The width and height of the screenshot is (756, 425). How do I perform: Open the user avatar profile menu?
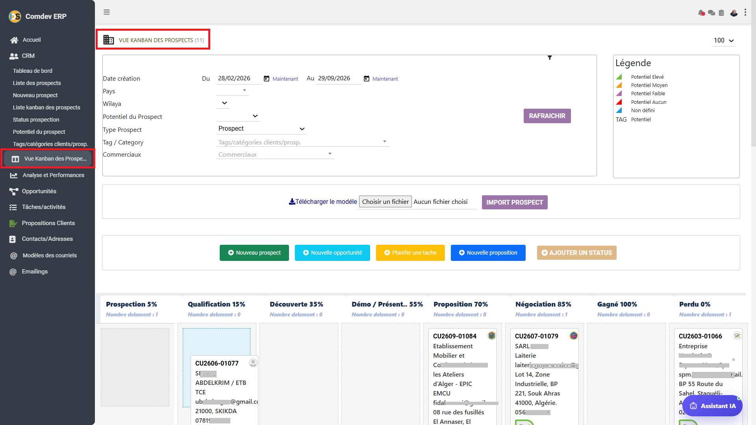point(734,13)
